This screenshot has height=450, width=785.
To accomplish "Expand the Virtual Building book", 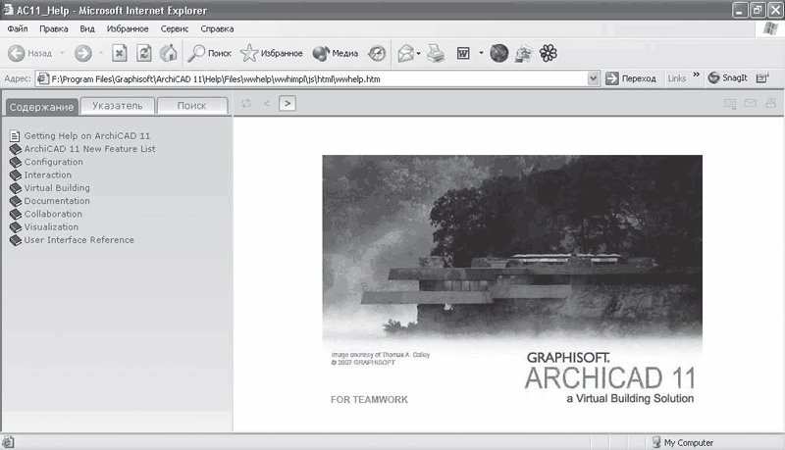I will 57,187.
